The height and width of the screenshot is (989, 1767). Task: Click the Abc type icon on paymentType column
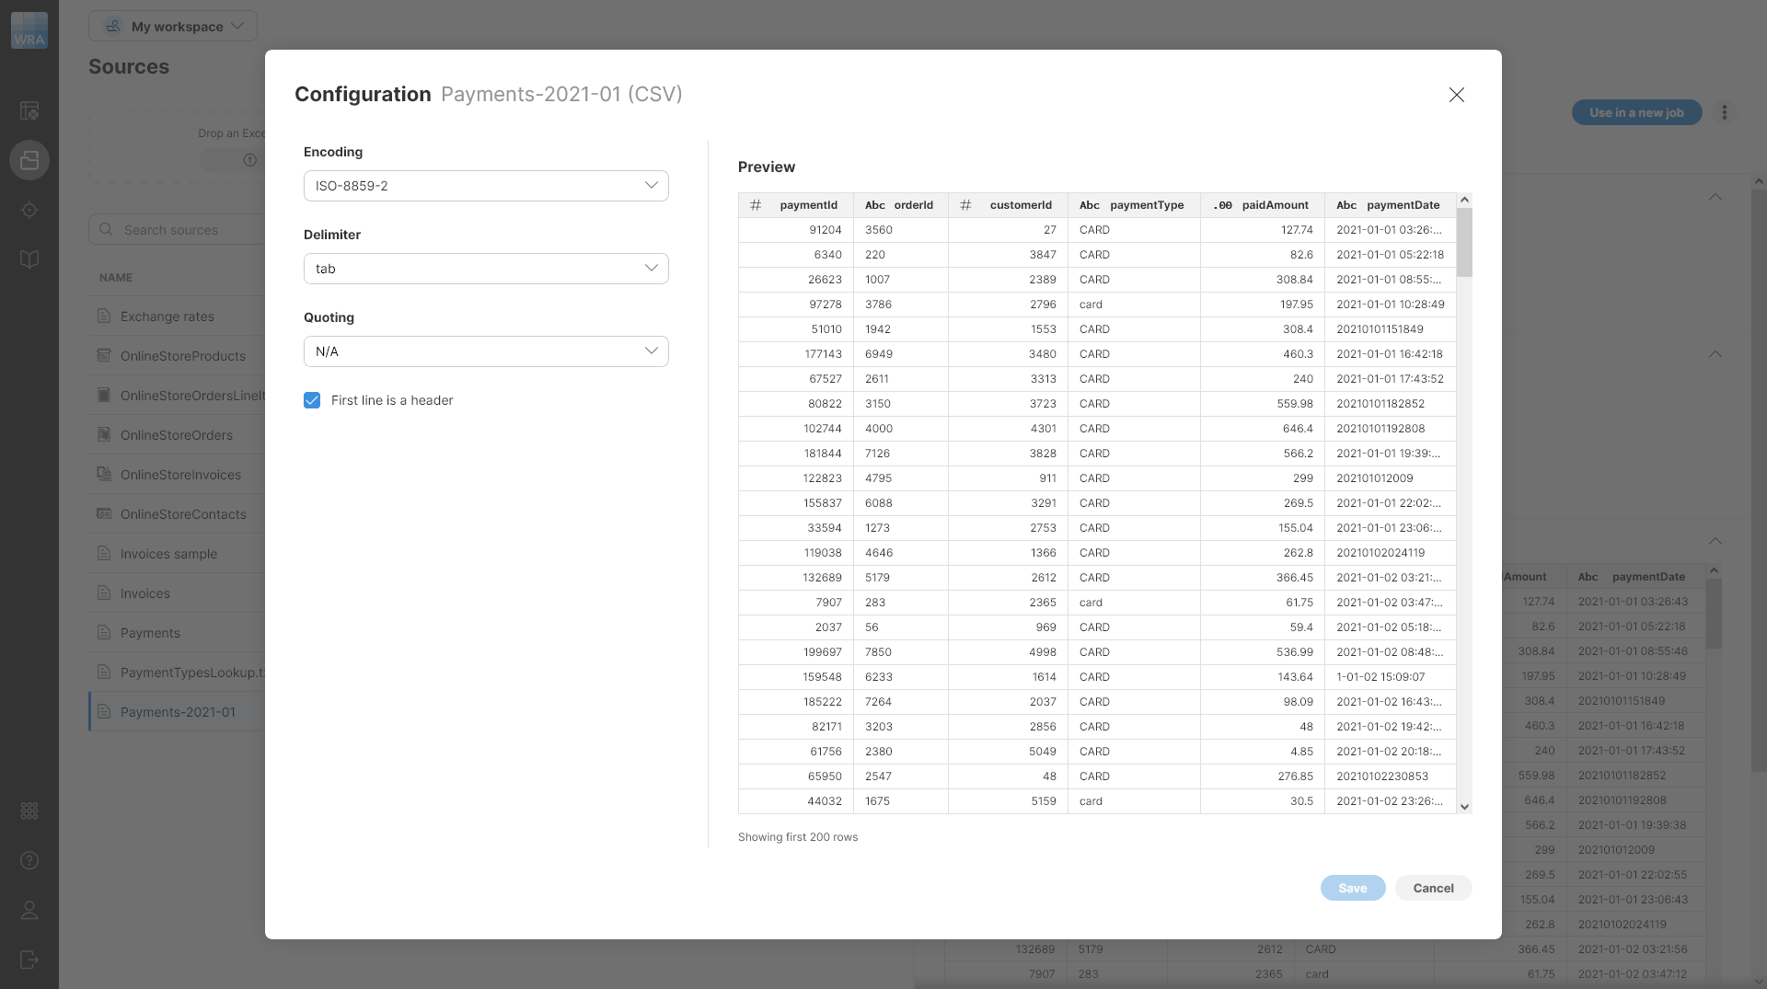coord(1089,205)
